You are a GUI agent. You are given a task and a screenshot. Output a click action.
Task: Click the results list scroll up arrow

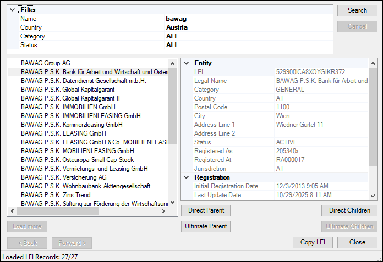[x=172, y=64]
